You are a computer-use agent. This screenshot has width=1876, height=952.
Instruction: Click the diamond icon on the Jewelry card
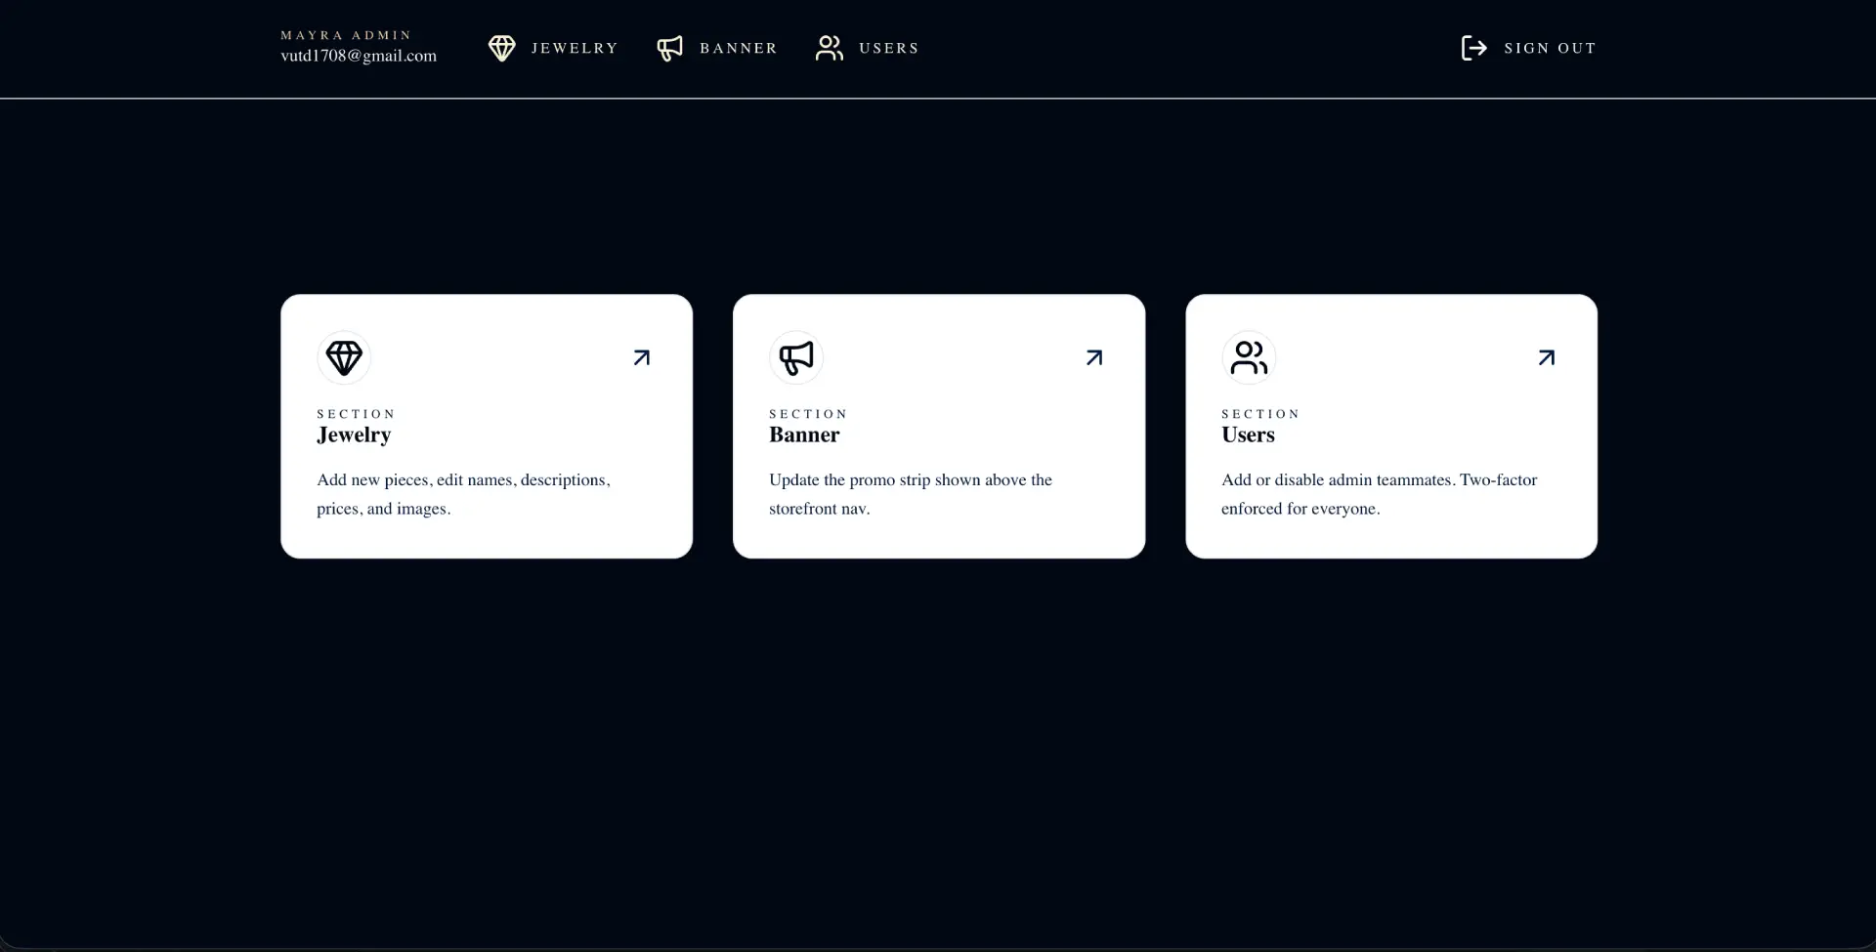pyautogui.click(x=344, y=357)
